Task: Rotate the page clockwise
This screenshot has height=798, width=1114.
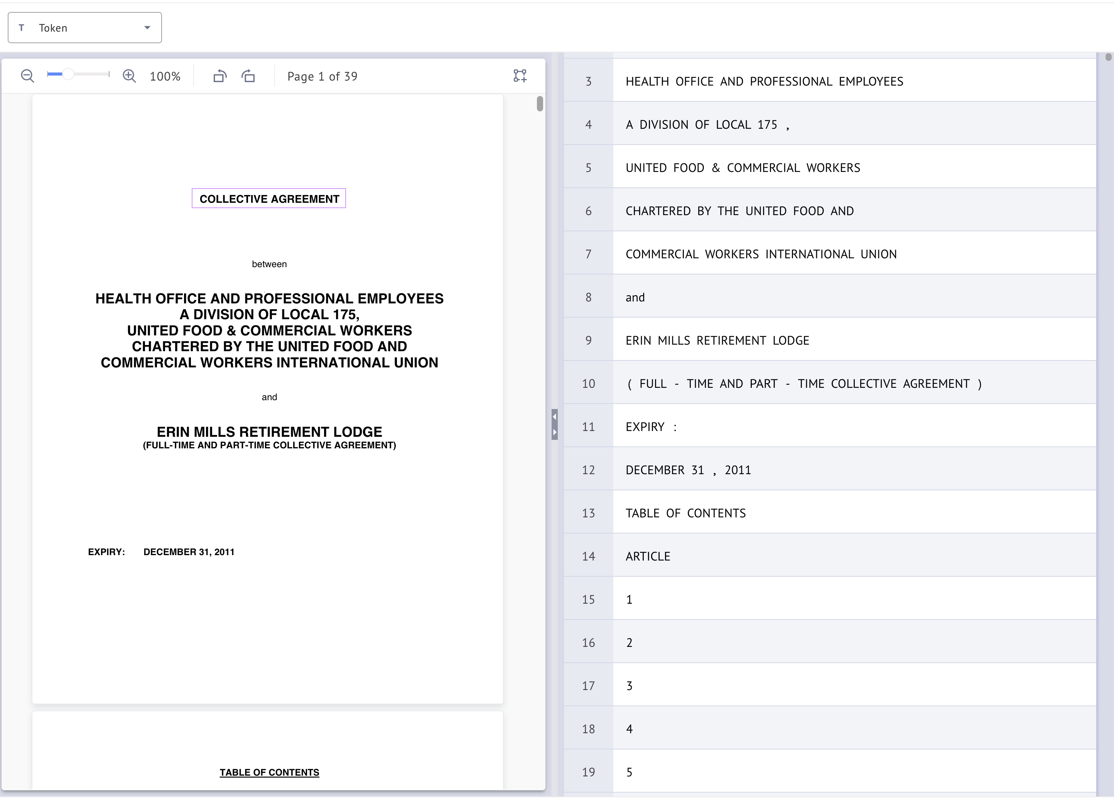Action: pos(248,76)
